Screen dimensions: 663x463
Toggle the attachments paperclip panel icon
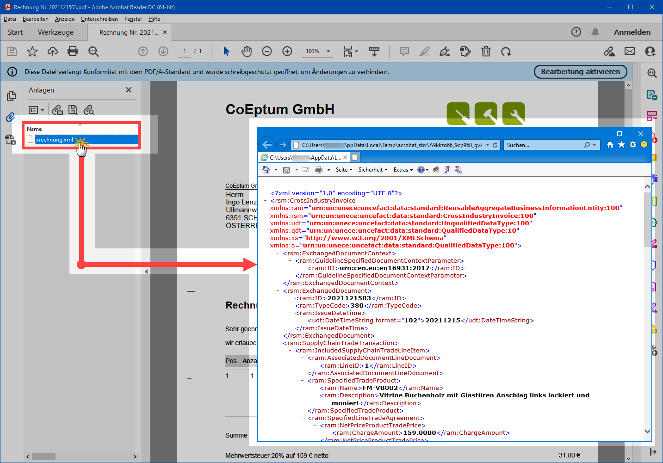coord(10,117)
